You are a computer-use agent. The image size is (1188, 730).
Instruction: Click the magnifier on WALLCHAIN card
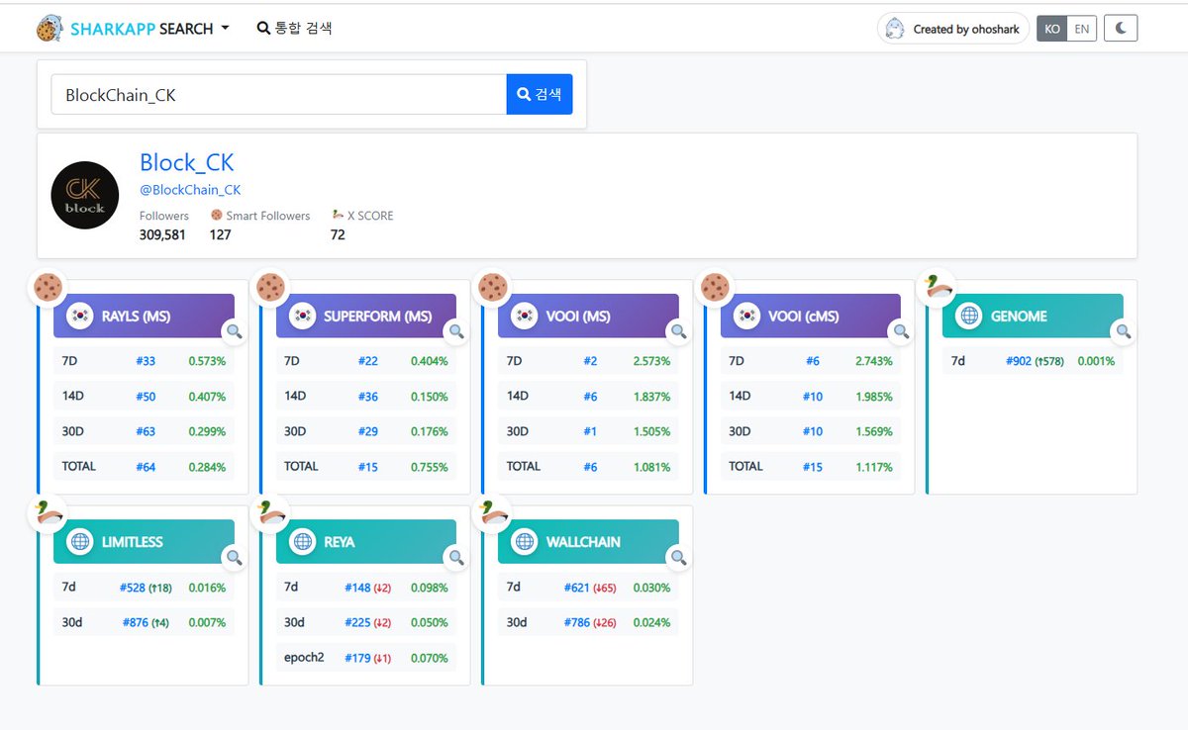pos(679,557)
